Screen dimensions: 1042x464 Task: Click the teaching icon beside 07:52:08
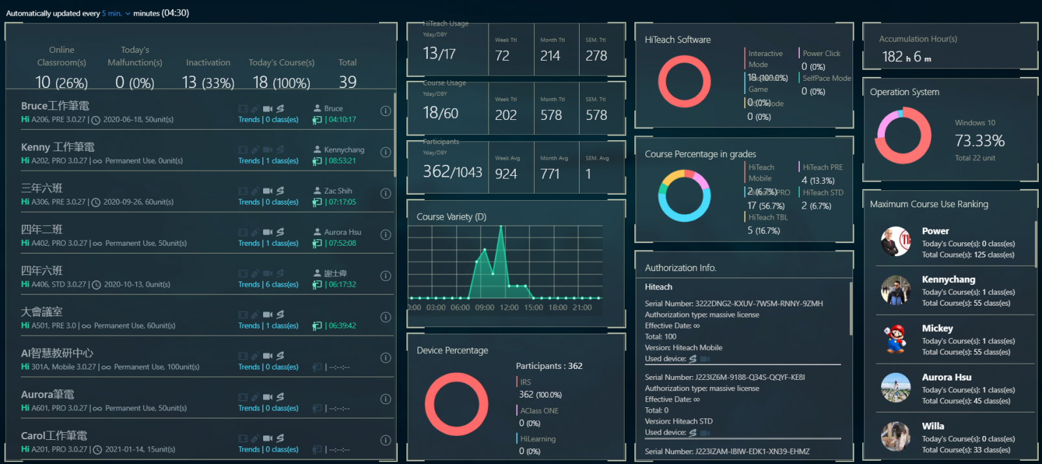click(317, 243)
